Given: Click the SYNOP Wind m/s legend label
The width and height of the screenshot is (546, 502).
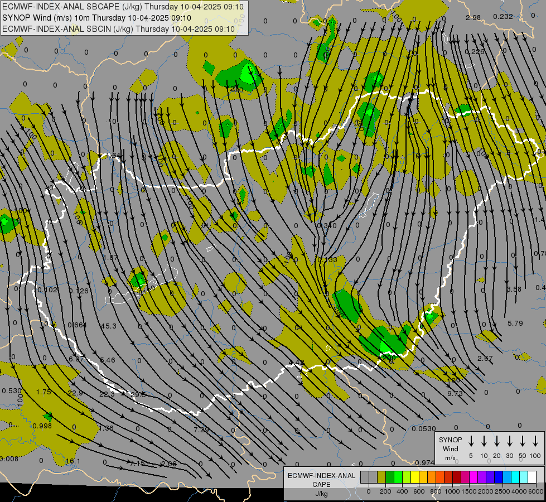Looking at the screenshot, I should tap(450, 448).
